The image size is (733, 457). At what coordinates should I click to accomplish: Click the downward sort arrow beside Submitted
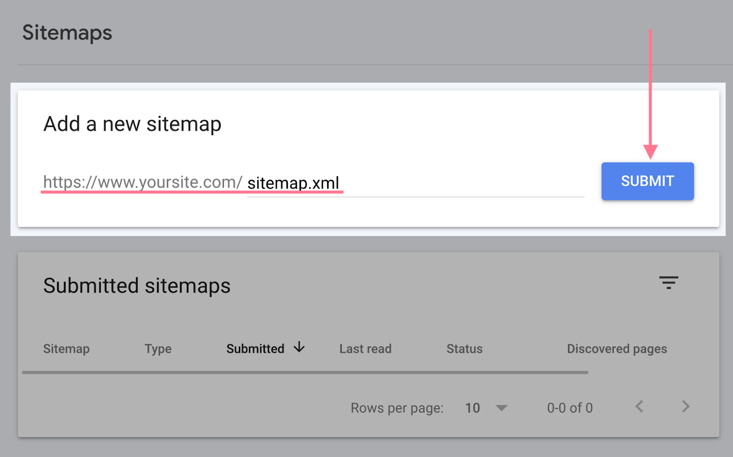coord(299,348)
